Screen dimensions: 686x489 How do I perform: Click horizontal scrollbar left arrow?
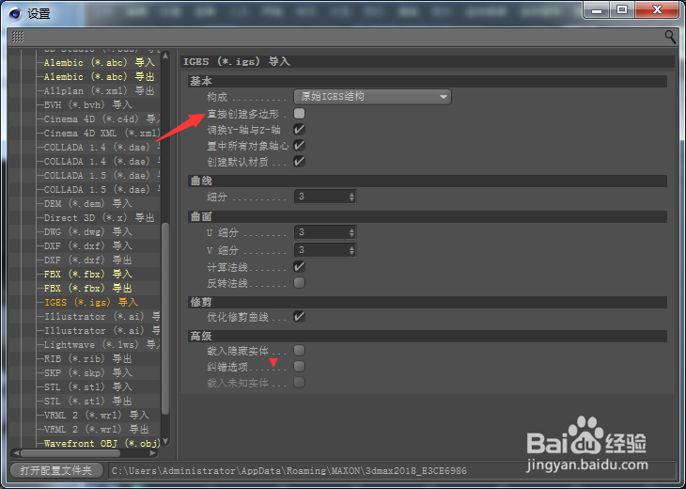(x=16, y=453)
